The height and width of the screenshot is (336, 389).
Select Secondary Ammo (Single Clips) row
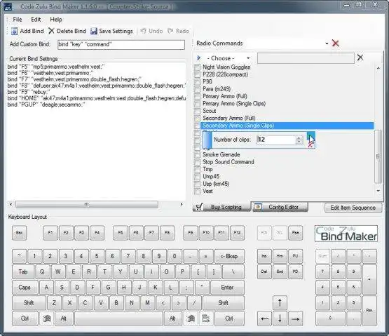[x=287, y=126]
